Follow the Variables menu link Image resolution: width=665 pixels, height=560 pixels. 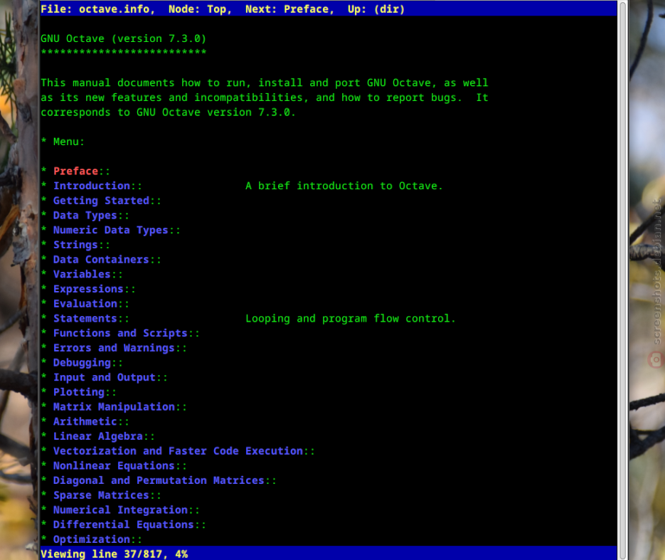(x=82, y=275)
